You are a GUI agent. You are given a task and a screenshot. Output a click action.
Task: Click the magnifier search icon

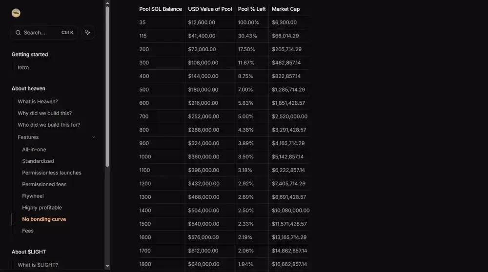tap(18, 33)
